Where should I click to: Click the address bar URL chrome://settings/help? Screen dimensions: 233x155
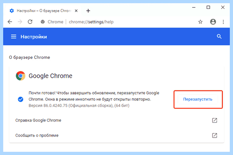coord(91,22)
